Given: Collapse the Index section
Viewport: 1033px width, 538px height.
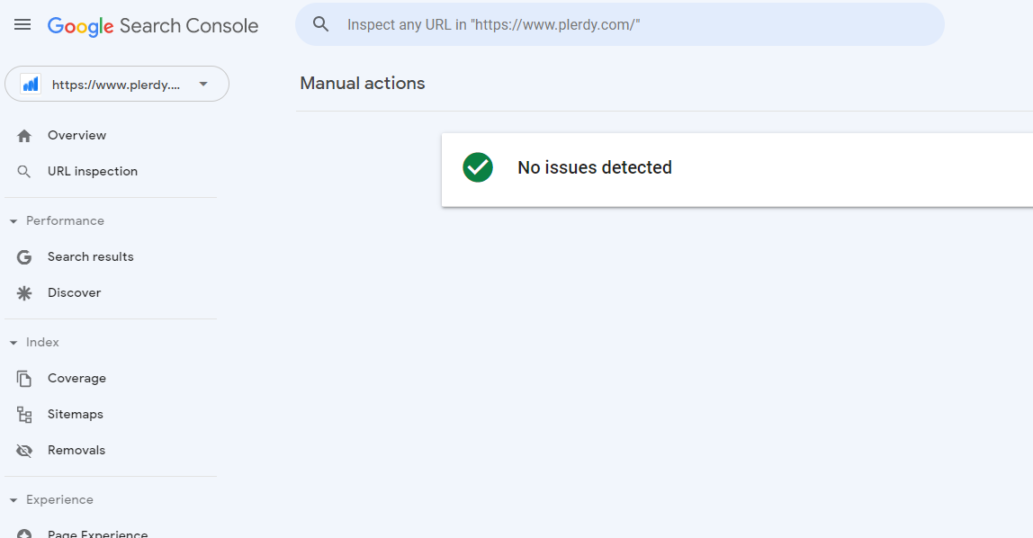Looking at the screenshot, I should point(13,342).
